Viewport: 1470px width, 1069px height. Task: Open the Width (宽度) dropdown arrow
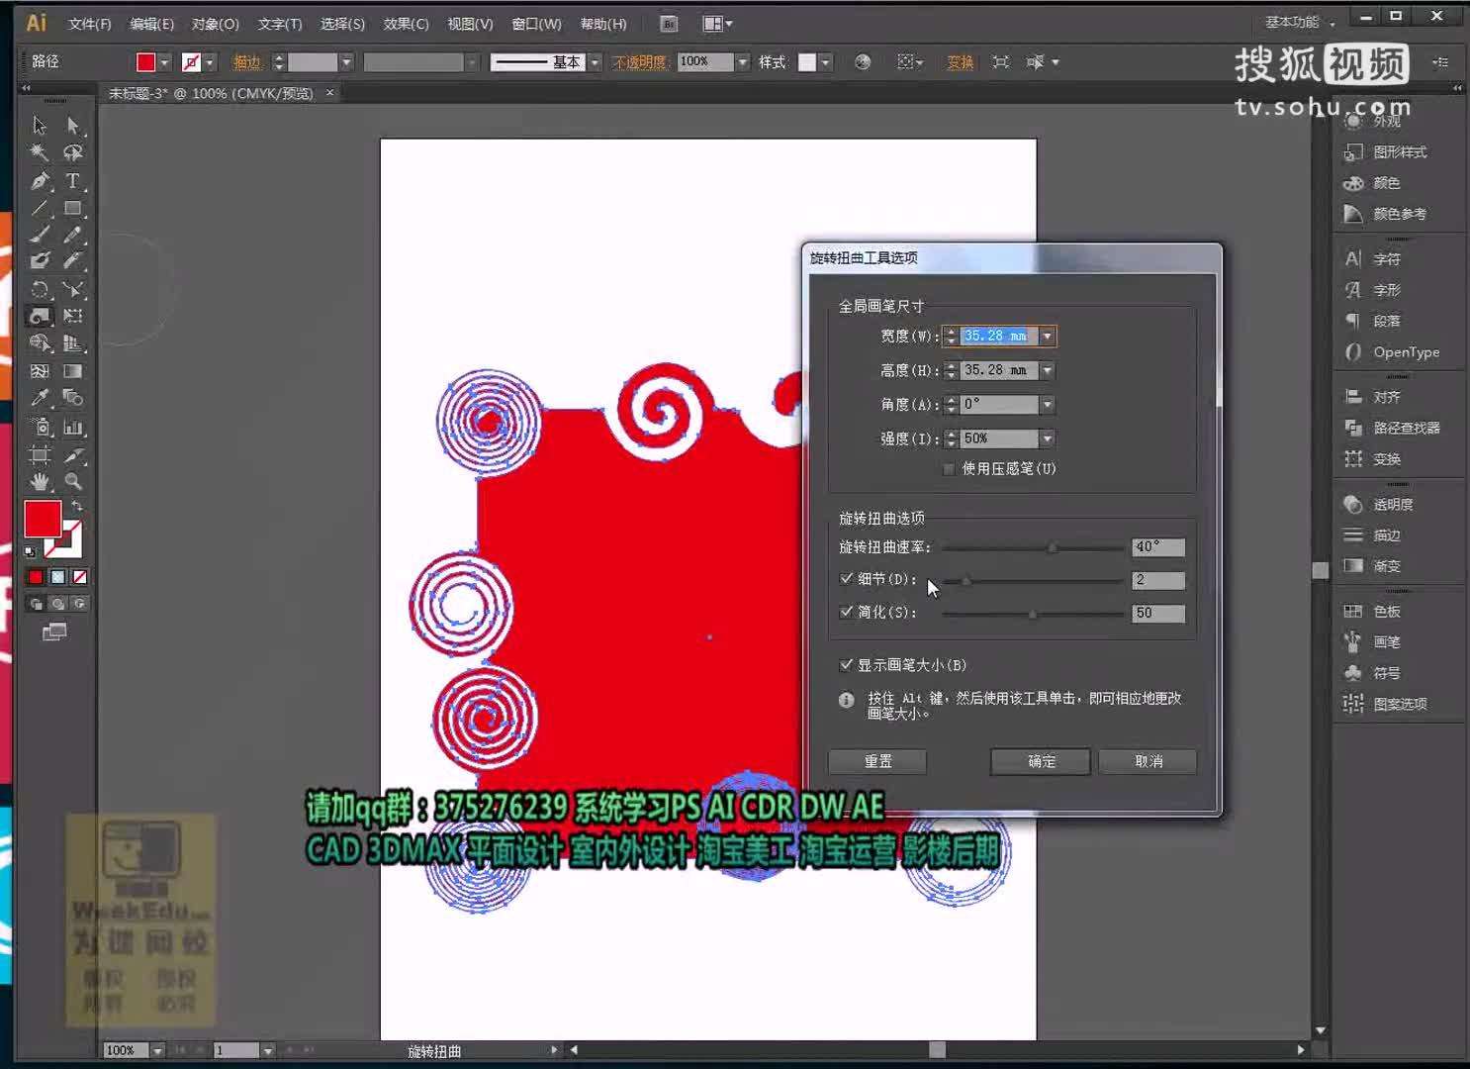(x=1047, y=337)
